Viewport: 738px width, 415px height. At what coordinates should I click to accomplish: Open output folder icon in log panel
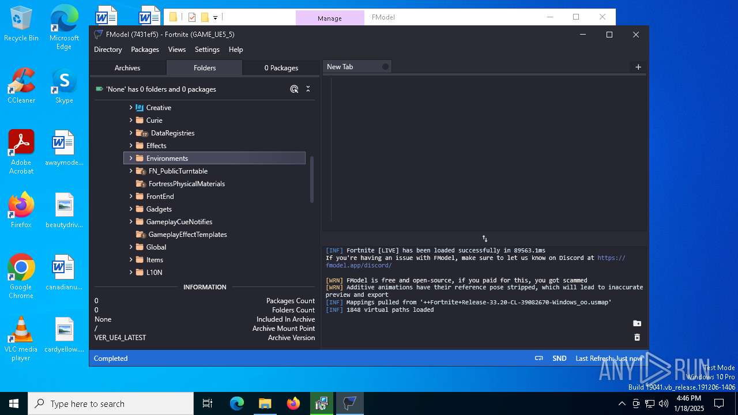(637, 323)
